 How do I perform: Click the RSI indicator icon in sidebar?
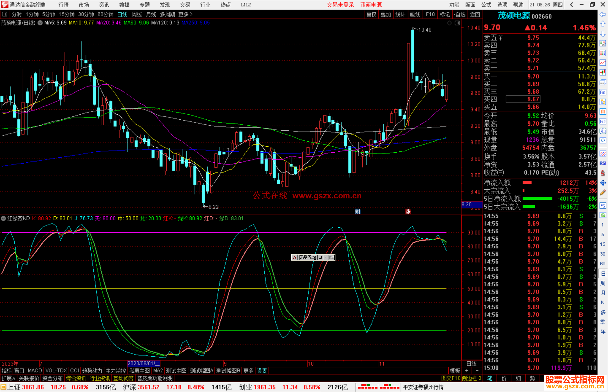[x=603, y=163]
